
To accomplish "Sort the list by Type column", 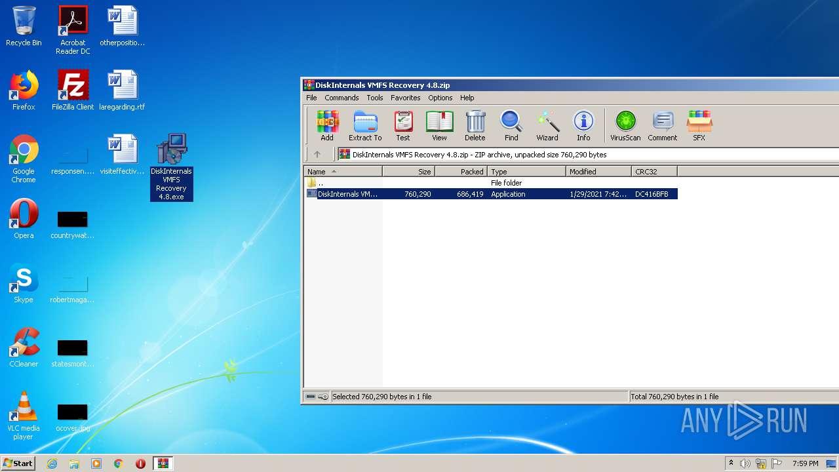I will click(x=526, y=172).
